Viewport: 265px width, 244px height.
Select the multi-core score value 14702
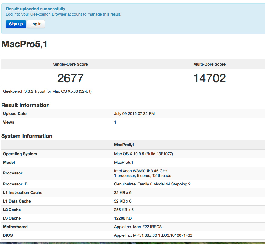point(209,78)
